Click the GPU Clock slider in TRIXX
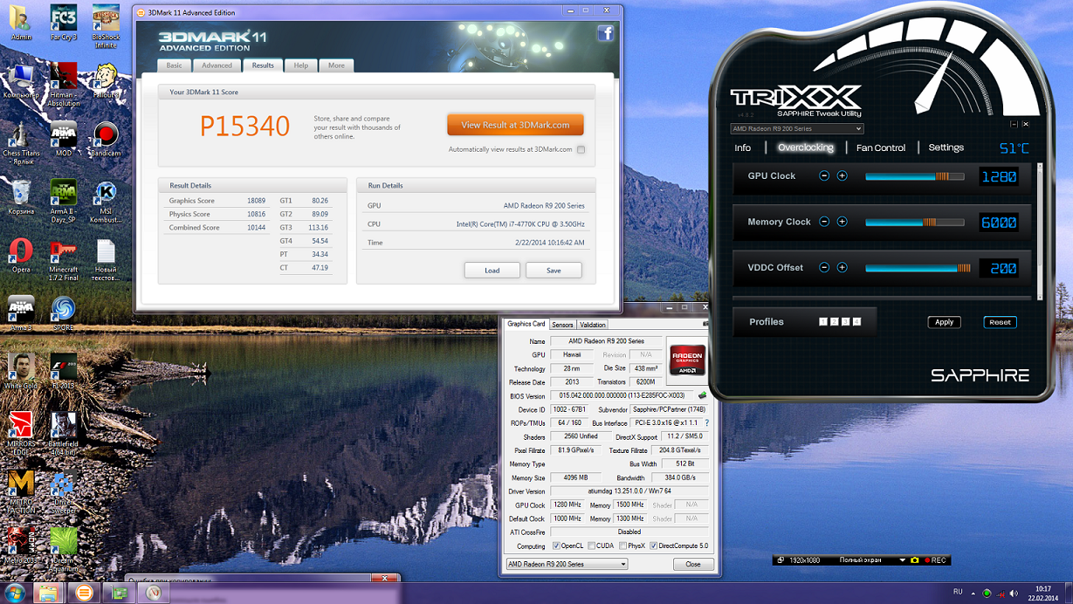 pyautogui.click(x=915, y=176)
